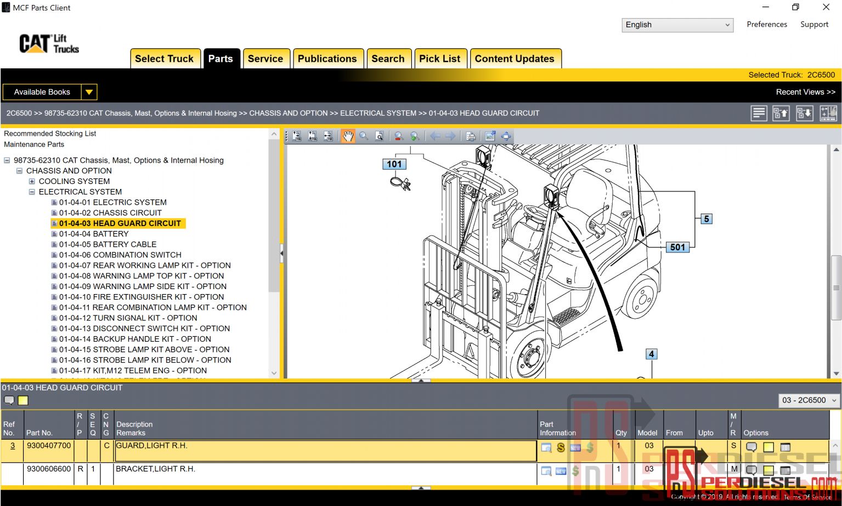
Task: Open the Pick List tab
Action: coord(440,59)
